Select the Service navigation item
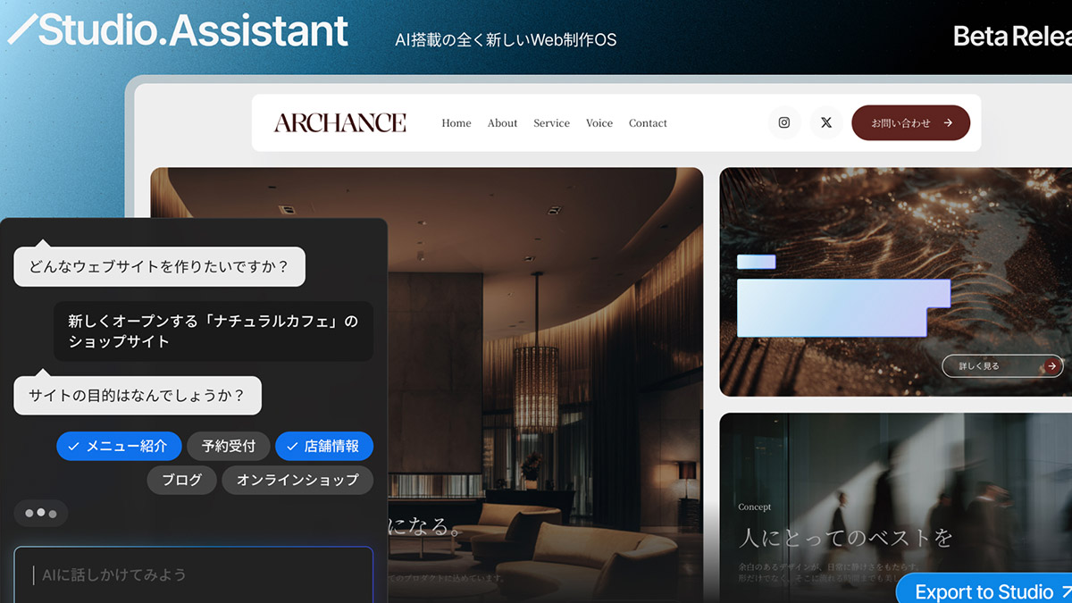This screenshot has width=1072, height=603. (551, 122)
